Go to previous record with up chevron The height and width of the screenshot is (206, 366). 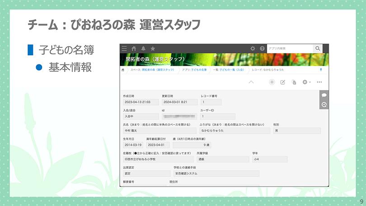point(251,82)
